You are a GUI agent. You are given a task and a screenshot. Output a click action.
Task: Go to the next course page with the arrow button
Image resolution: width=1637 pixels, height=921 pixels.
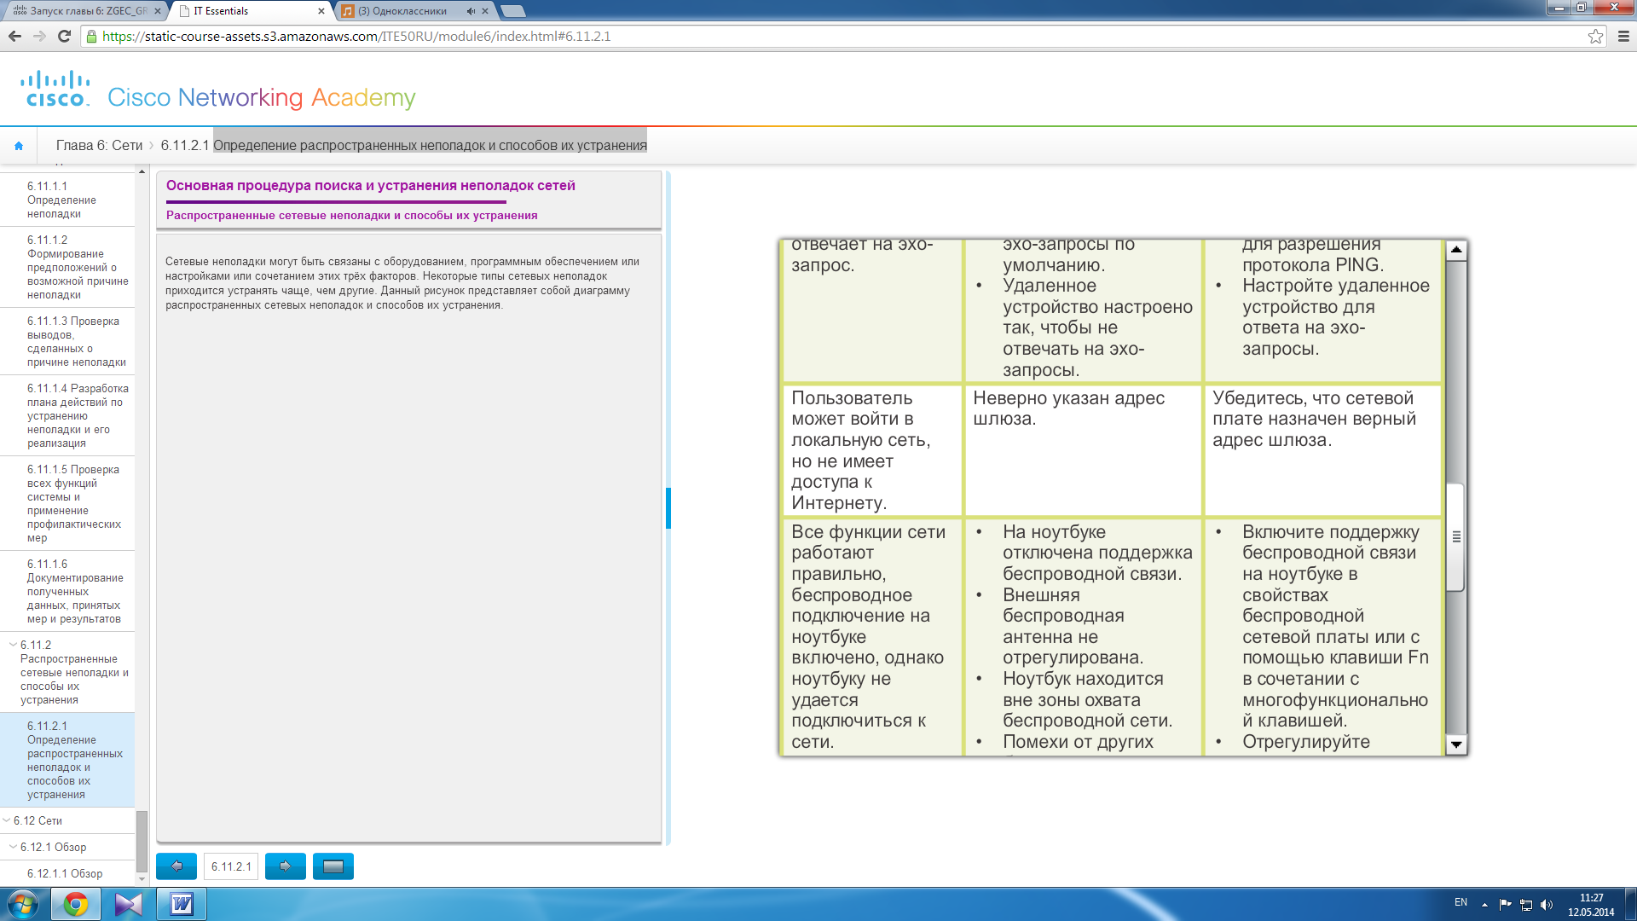pos(286,866)
